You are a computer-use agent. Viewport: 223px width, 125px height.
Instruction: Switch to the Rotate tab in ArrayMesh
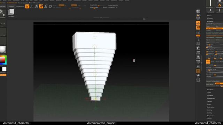pos(217,62)
